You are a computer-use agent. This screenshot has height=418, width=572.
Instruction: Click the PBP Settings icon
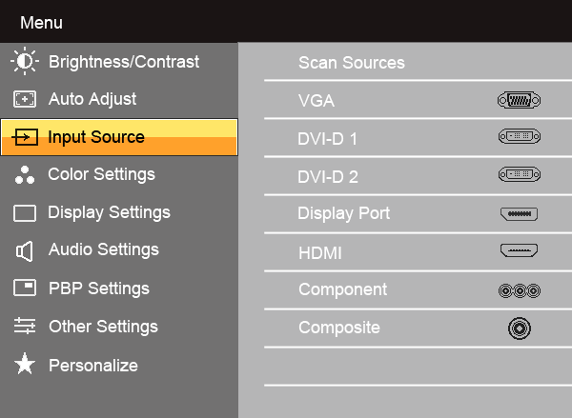point(24,289)
